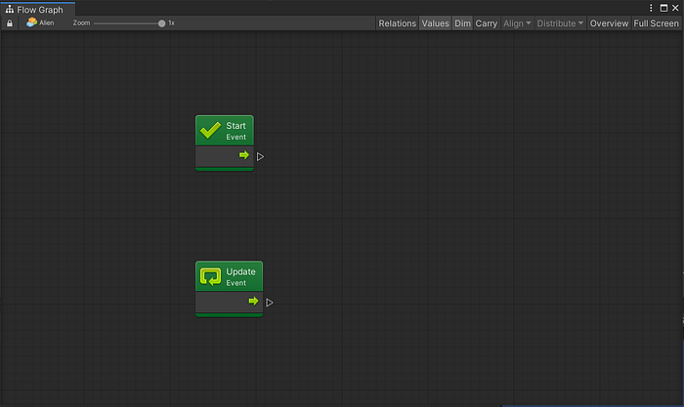Open the window's three-dot options menu
The height and width of the screenshot is (407, 684).
click(651, 8)
